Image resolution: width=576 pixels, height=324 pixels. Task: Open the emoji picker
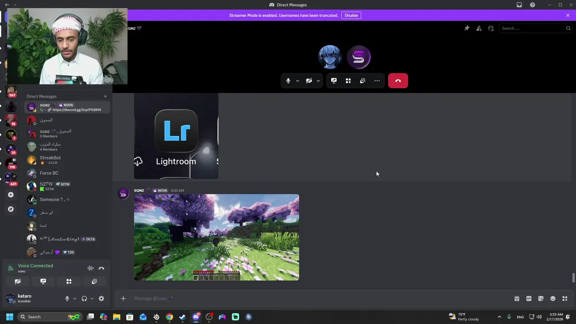coord(553,298)
